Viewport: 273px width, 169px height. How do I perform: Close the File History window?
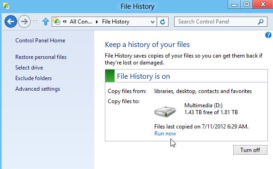point(263,4)
